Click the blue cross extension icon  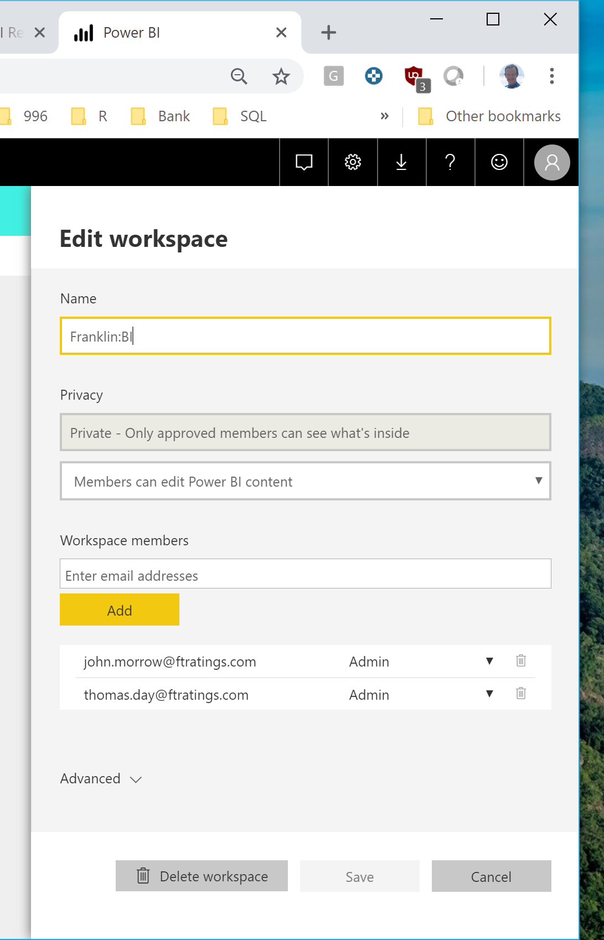point(374,76)
